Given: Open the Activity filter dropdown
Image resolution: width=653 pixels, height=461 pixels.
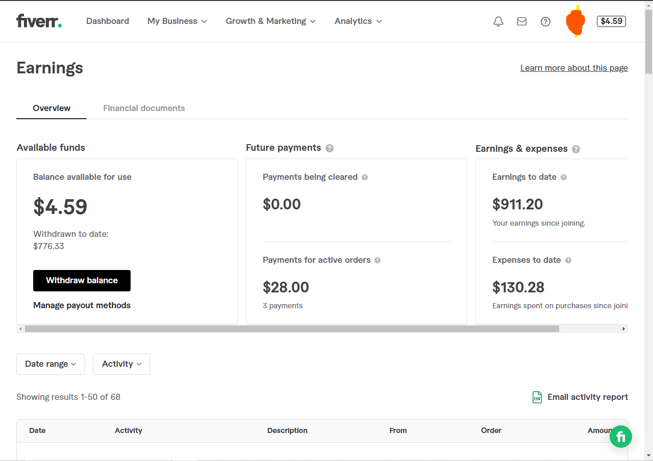Looking at the screenshot, I should [x=121, y=364].
